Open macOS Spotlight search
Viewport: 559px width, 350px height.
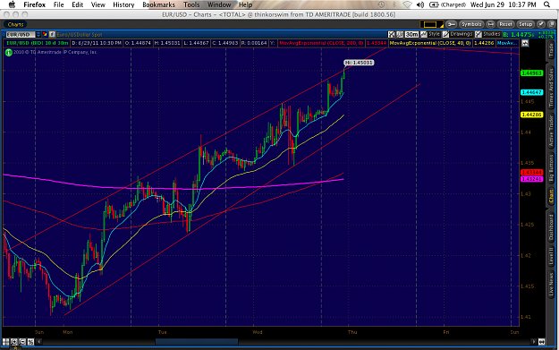pos(546,4)
